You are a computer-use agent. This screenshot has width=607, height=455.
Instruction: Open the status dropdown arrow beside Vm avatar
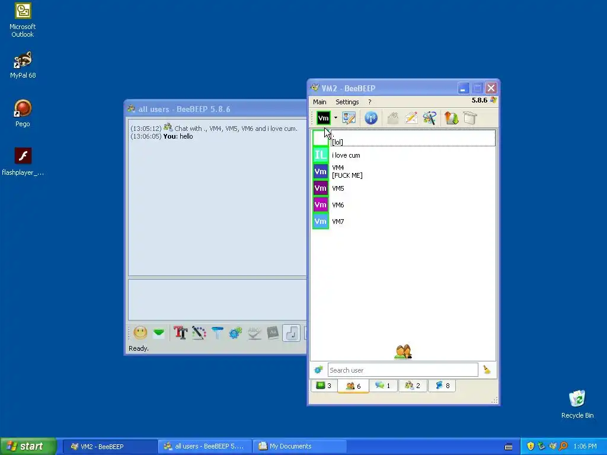(x=336, y=118)
